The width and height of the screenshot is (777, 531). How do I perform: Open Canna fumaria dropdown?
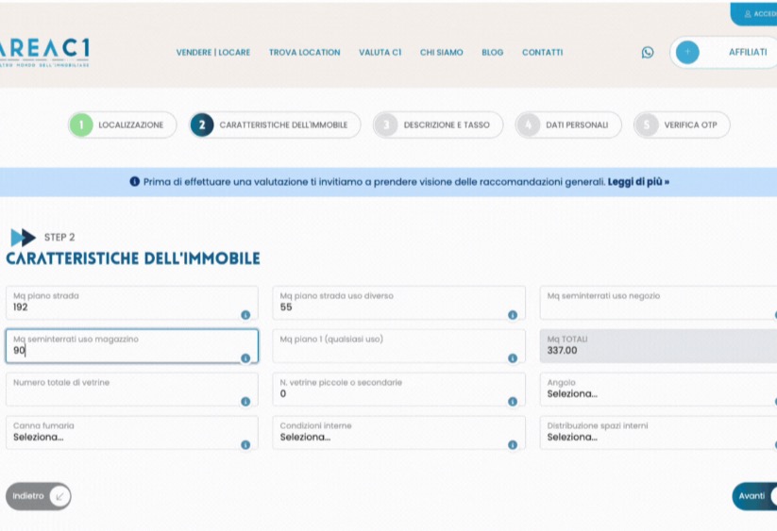(x=132, y=433)
